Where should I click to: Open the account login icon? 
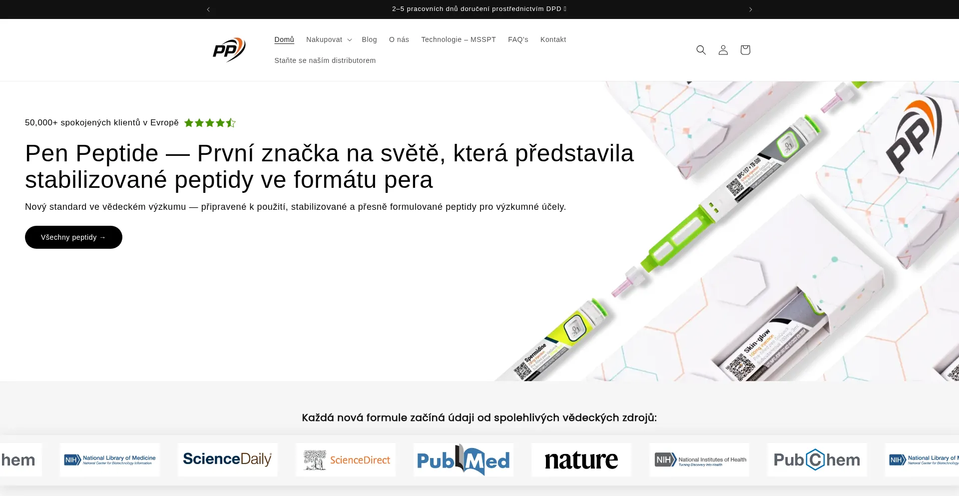[x=723, y=50]
